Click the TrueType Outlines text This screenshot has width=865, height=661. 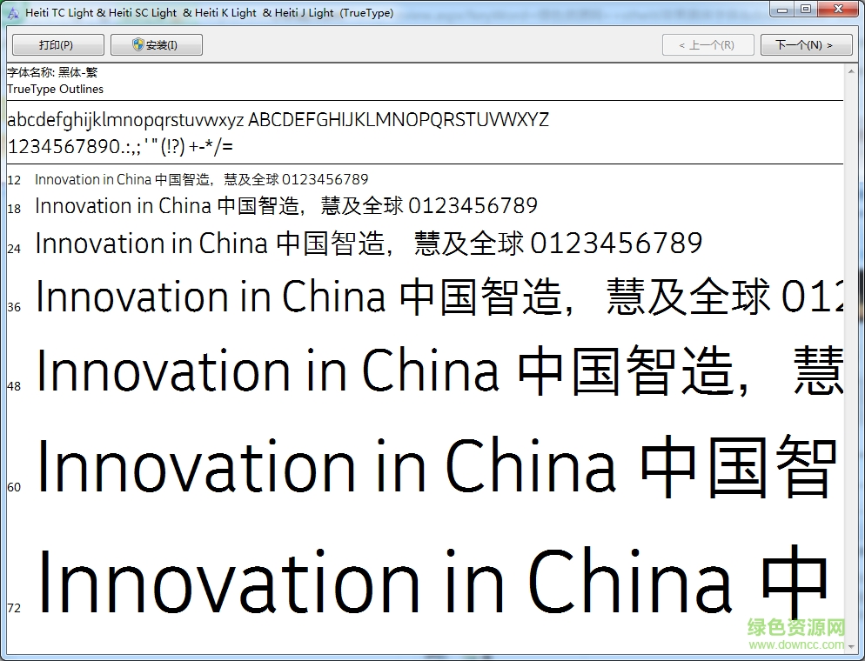tap(55, 89)
